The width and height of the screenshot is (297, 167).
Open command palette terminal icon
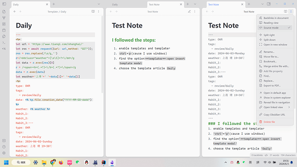click(4, 43)
